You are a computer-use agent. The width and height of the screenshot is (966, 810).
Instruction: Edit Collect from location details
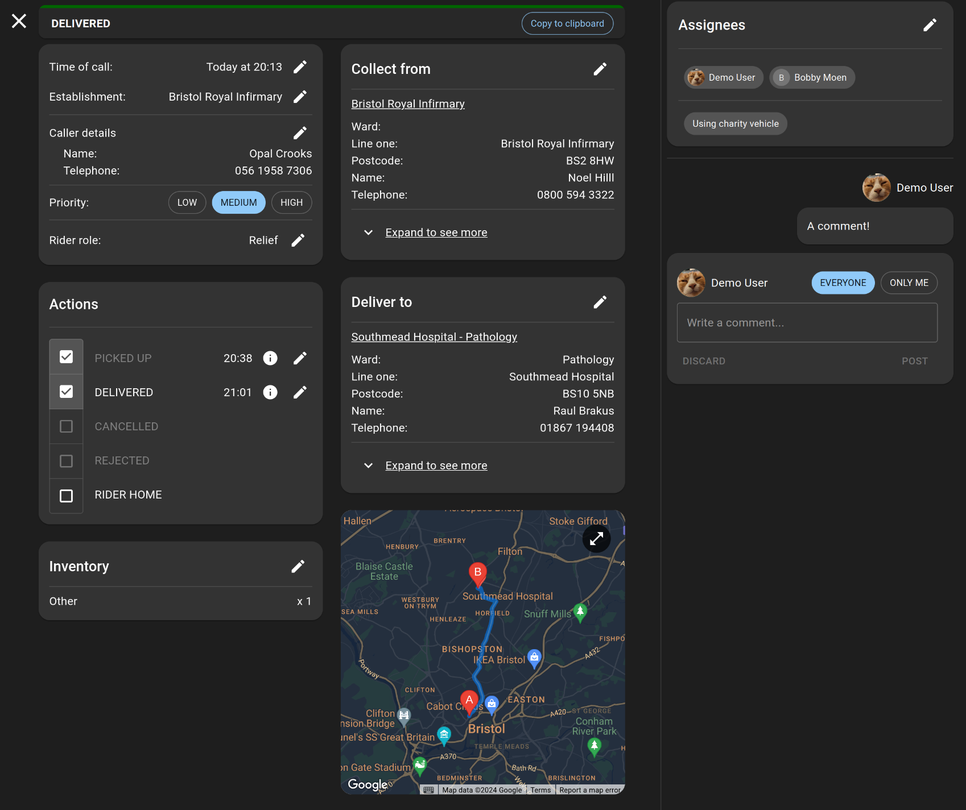[x=600, y=69]
